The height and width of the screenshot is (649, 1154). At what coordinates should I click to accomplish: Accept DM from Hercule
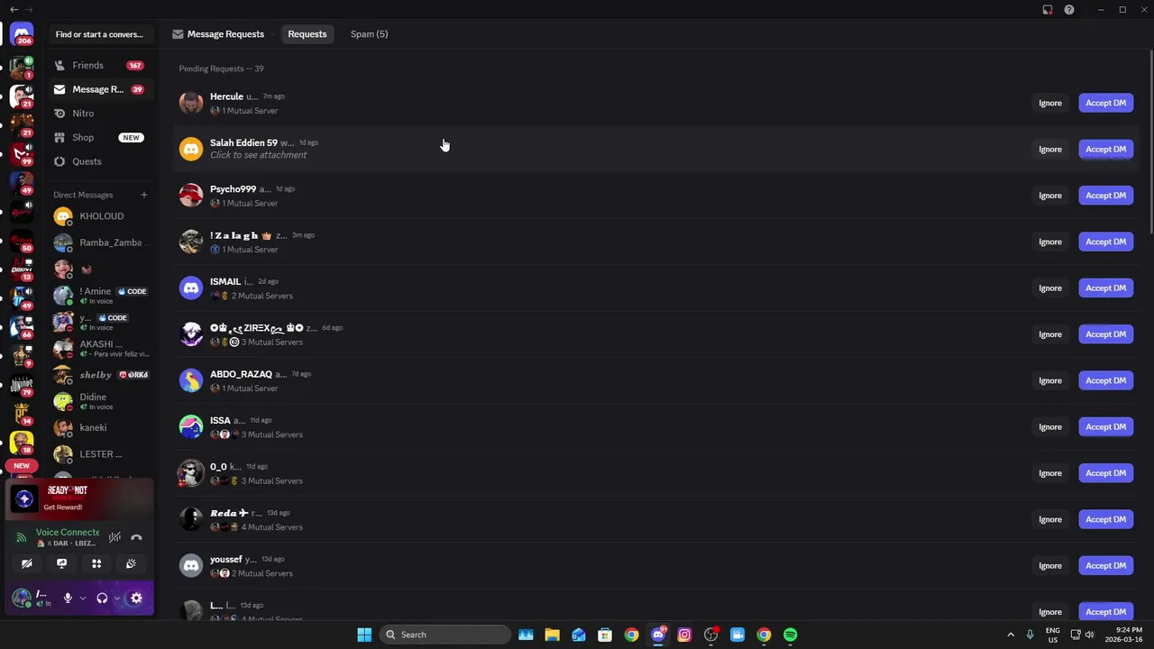coord(1105,103)
